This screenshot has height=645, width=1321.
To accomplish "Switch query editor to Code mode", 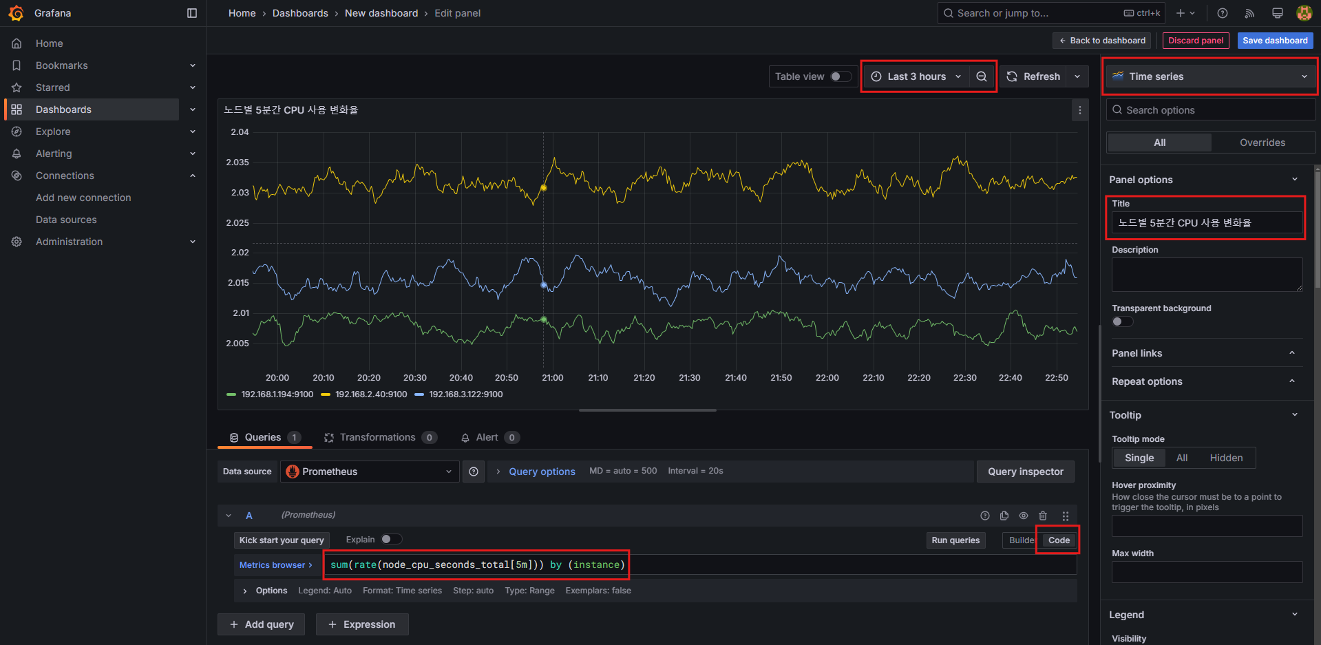I will [1059, 540].
